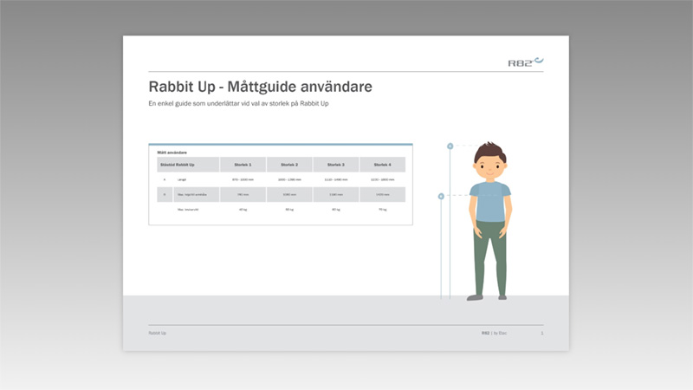Click the Längd value under Storlek 1
The width and height of the screenshot is (693, 390).
coord(243,179)
